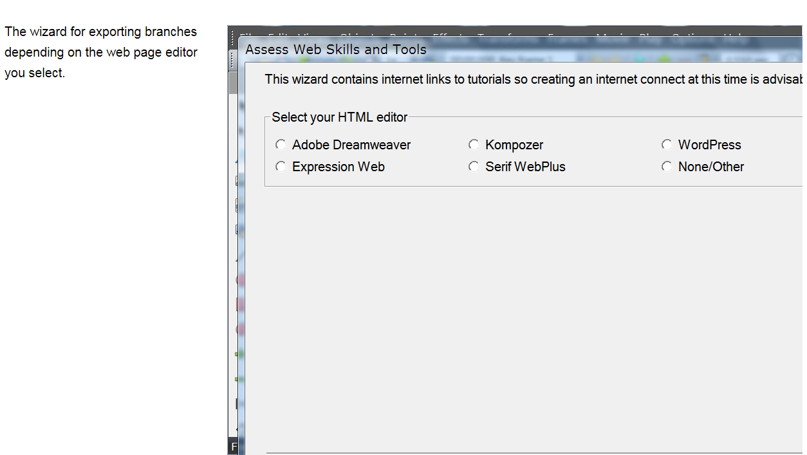Screen dimensions: 807x455
Task: Pick Serif WebPlus as the editor
Action: coord(474,167)
